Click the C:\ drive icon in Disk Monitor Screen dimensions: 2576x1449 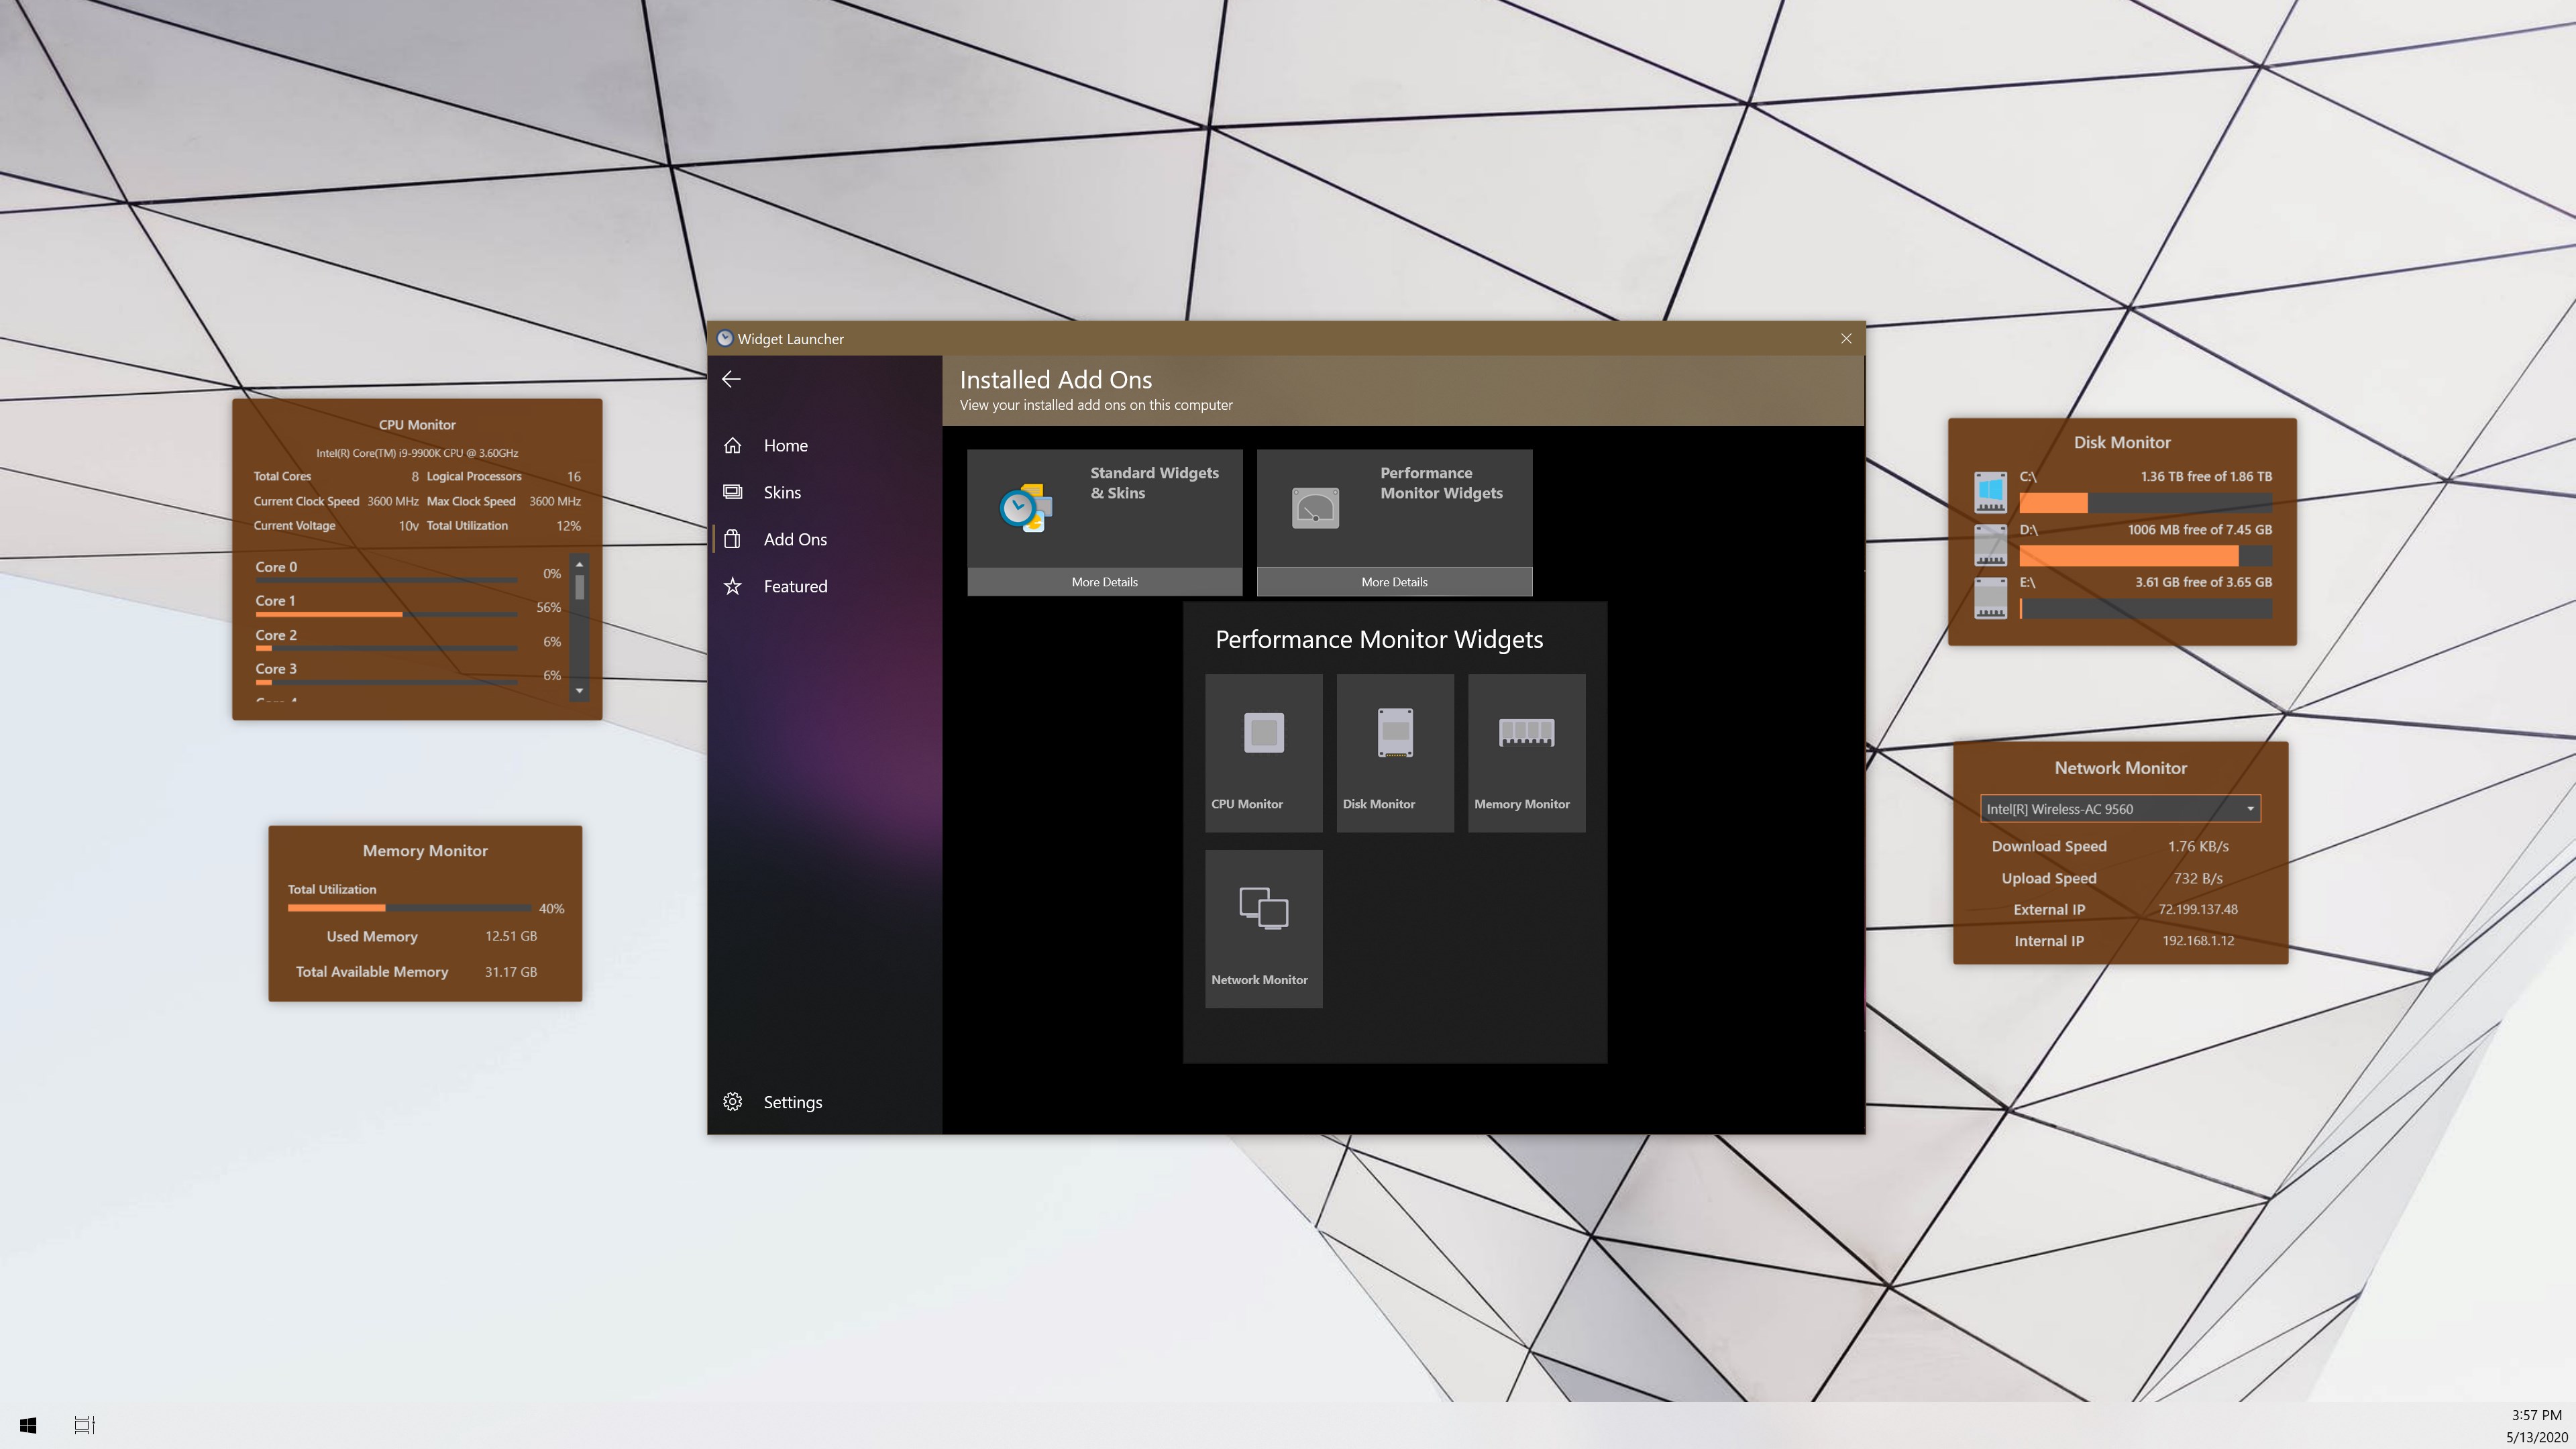(x=1990, y=492)
